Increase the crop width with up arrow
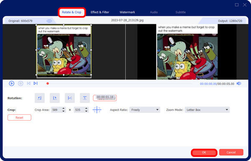Image resolution: width=251 pixels, height=161 pixels. click(x=64, y=108)
